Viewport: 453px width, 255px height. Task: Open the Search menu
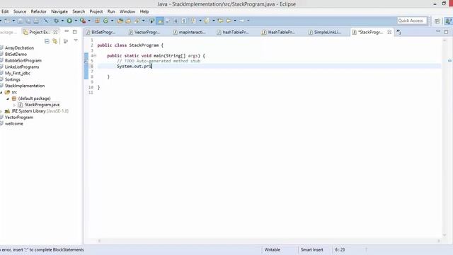[x=79, y=11]
